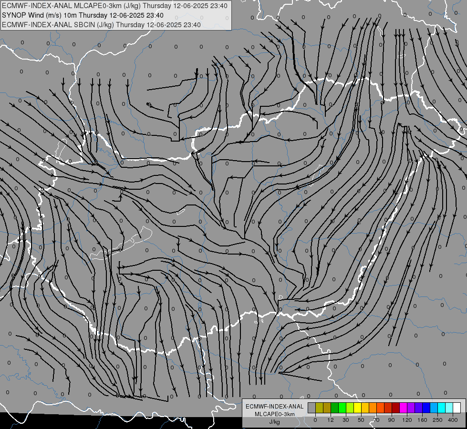Image resolution: width=467 pixels, height=429 pixels.
Task: Click the legend scale value '160'
Action: click(x=422, y=420)
